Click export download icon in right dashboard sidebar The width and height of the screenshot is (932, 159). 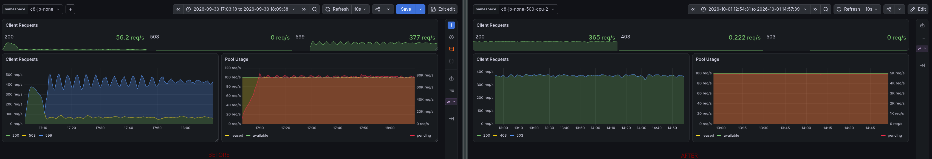(x=922, y=25)
